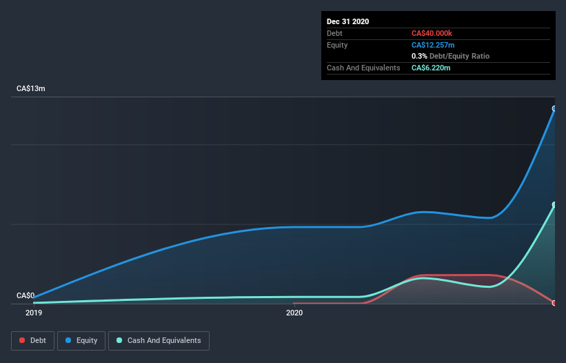Select the Cash And Equivalents end data point
566x363 pixels.
[x=554, y=205]
